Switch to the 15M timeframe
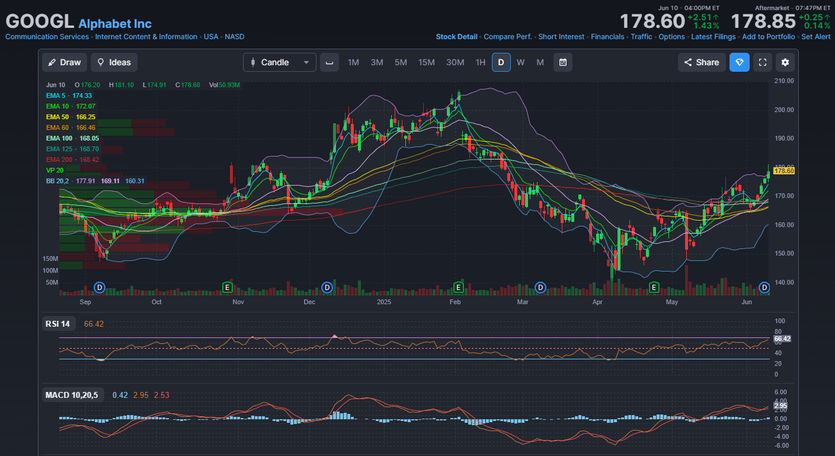The image size is (835, 456). [427, 62]
